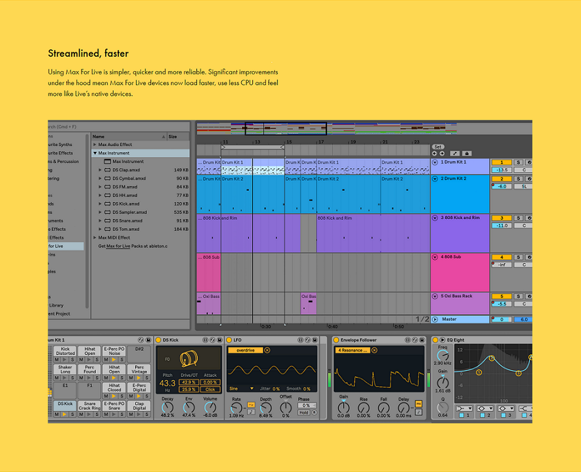Fold the 4 808 Sub track
581x472 pixels.
(435, 257)
